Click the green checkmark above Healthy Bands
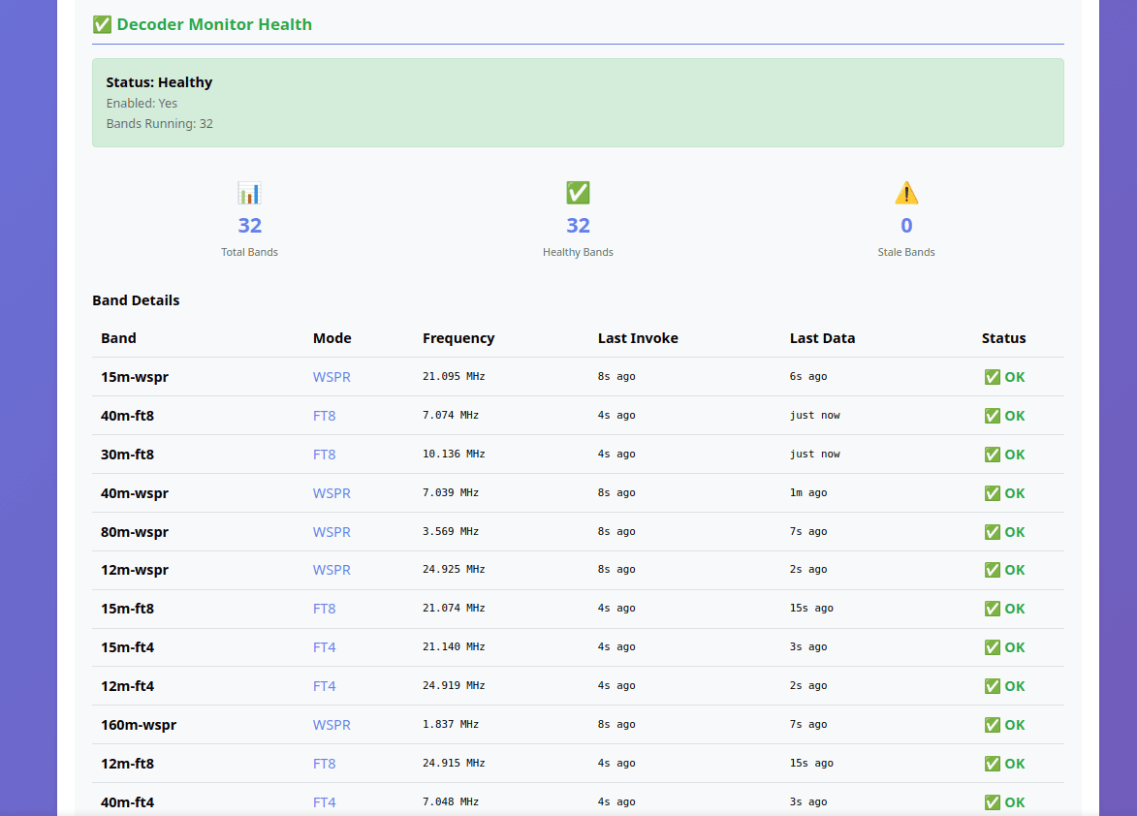The width and height of the screenshot is (1137, 816). pyautogui.click(x=578, y=192)
